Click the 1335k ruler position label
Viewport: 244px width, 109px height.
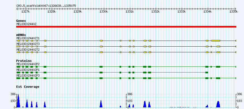(x=234, y=11)
